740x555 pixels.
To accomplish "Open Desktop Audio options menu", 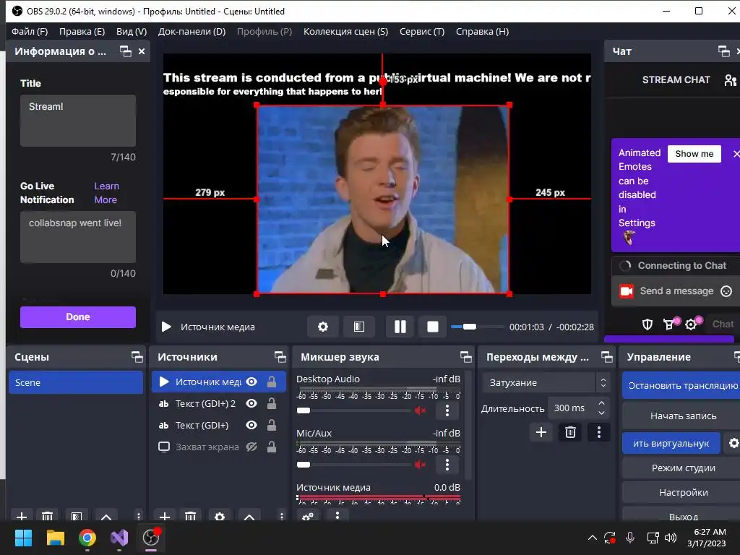I will click(447, 410).
